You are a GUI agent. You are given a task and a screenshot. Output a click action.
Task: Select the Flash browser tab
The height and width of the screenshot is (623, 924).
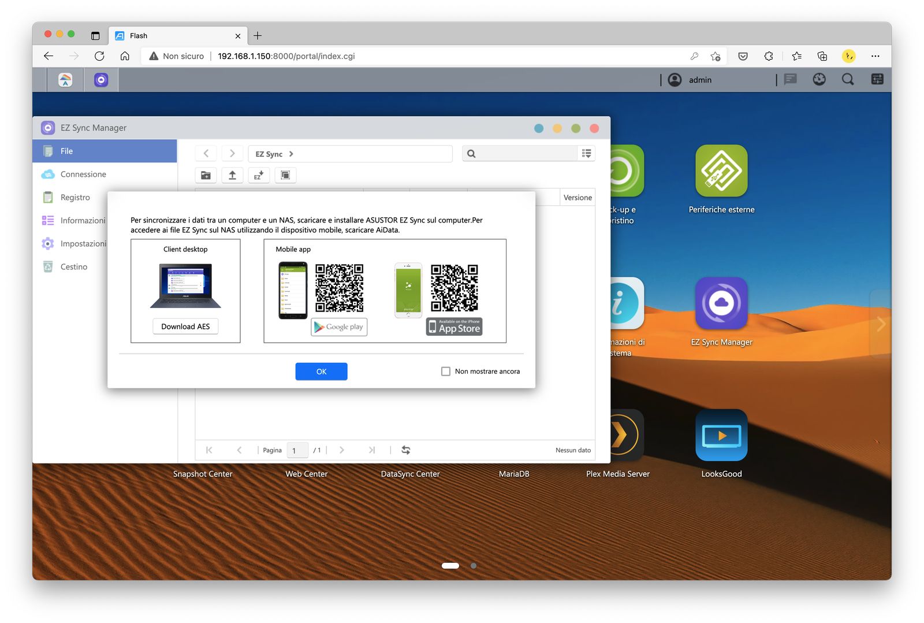[178, 36]
